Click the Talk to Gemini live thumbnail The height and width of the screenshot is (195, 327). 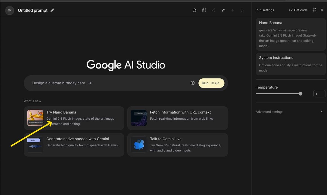[139, 144]
